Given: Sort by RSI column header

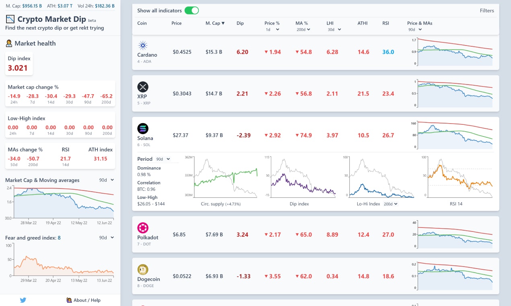Looking at the screenshot, I should click(x=386, y=23).
